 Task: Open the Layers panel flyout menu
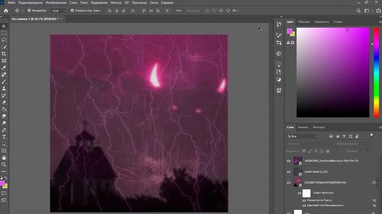380,127
